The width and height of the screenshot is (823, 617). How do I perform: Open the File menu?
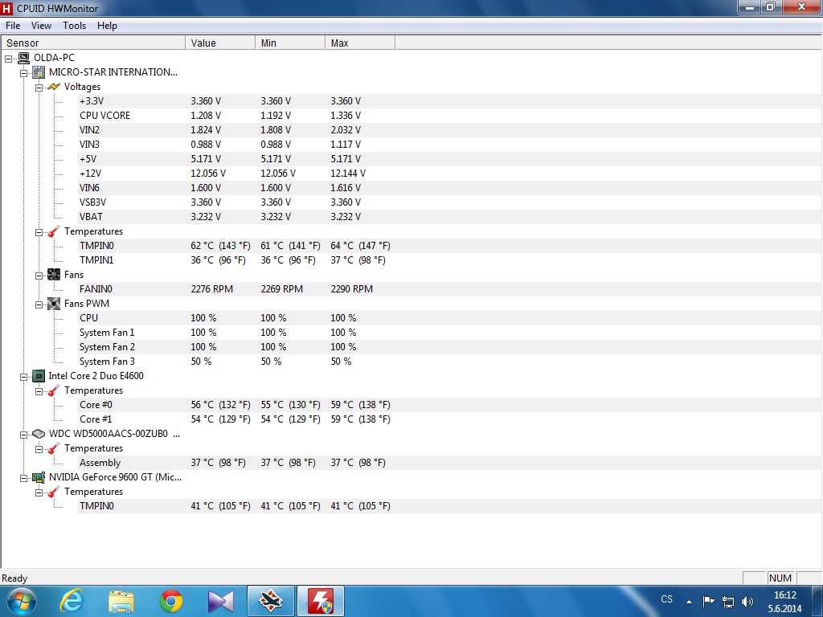[x=13, y=26]
